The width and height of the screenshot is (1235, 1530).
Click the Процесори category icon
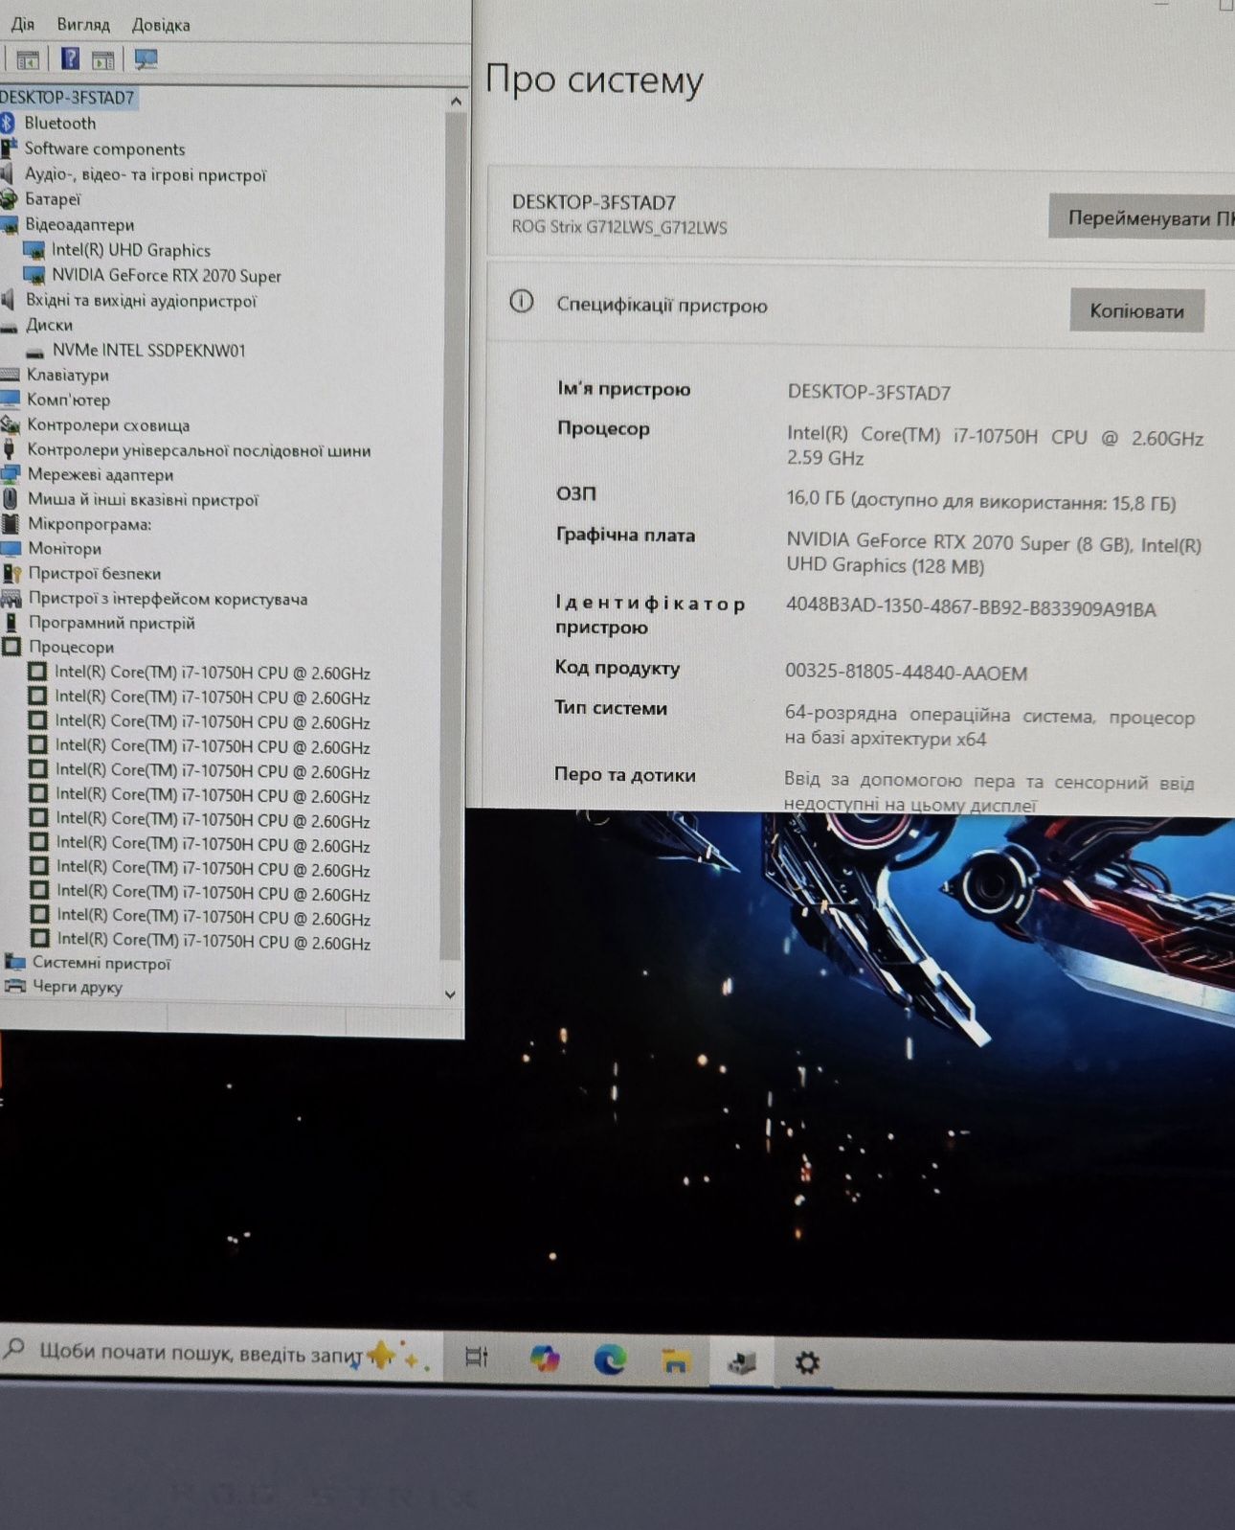point(11,648)
